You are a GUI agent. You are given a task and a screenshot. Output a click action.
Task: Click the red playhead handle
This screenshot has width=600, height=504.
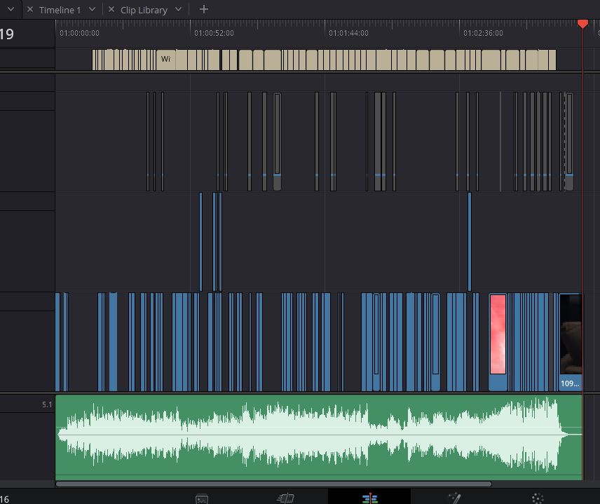tap(582, 24)
